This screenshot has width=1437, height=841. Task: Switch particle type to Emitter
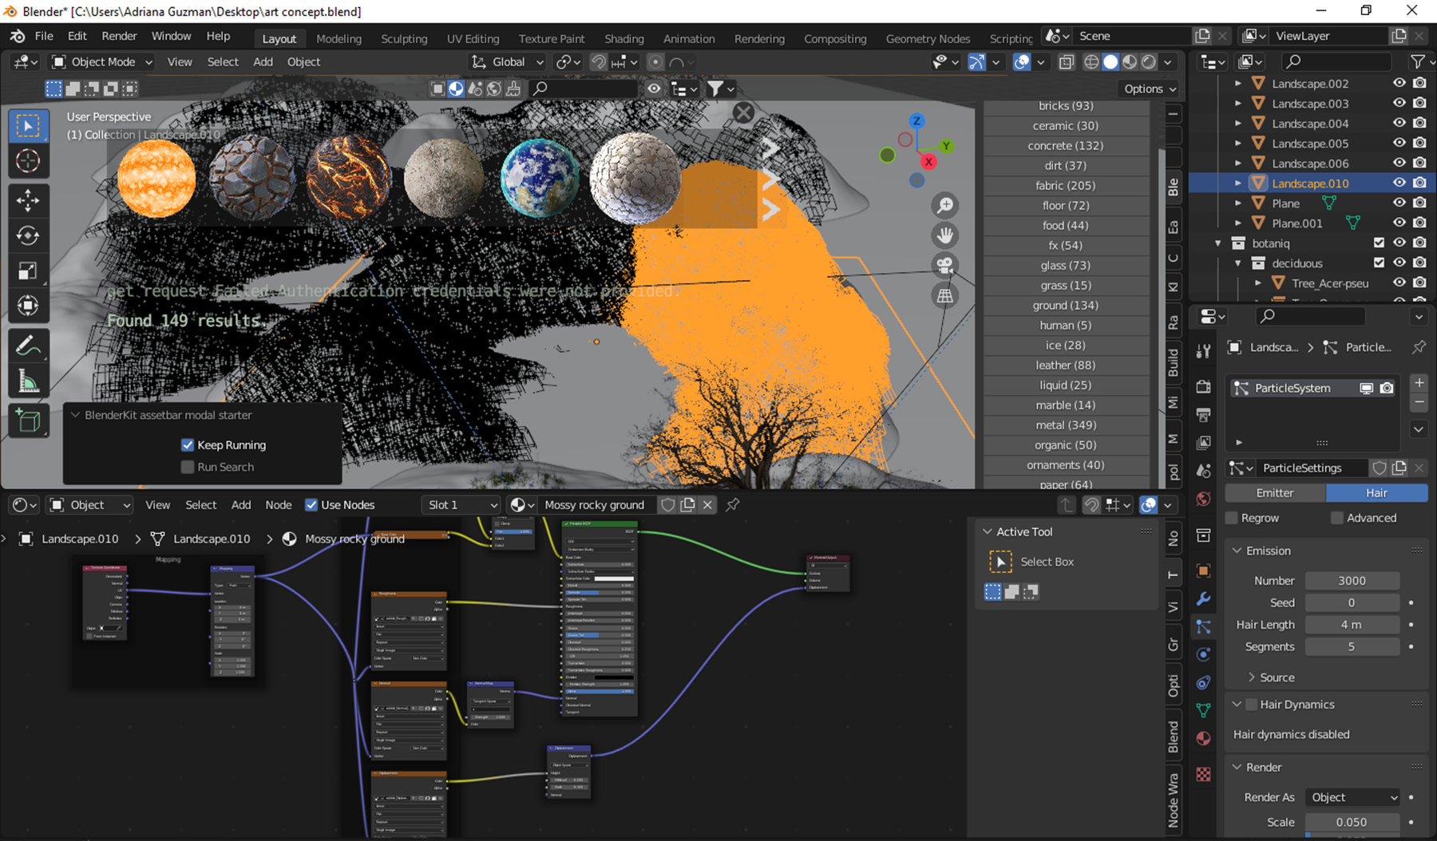pyautogui.click(x=1275, y=493)
